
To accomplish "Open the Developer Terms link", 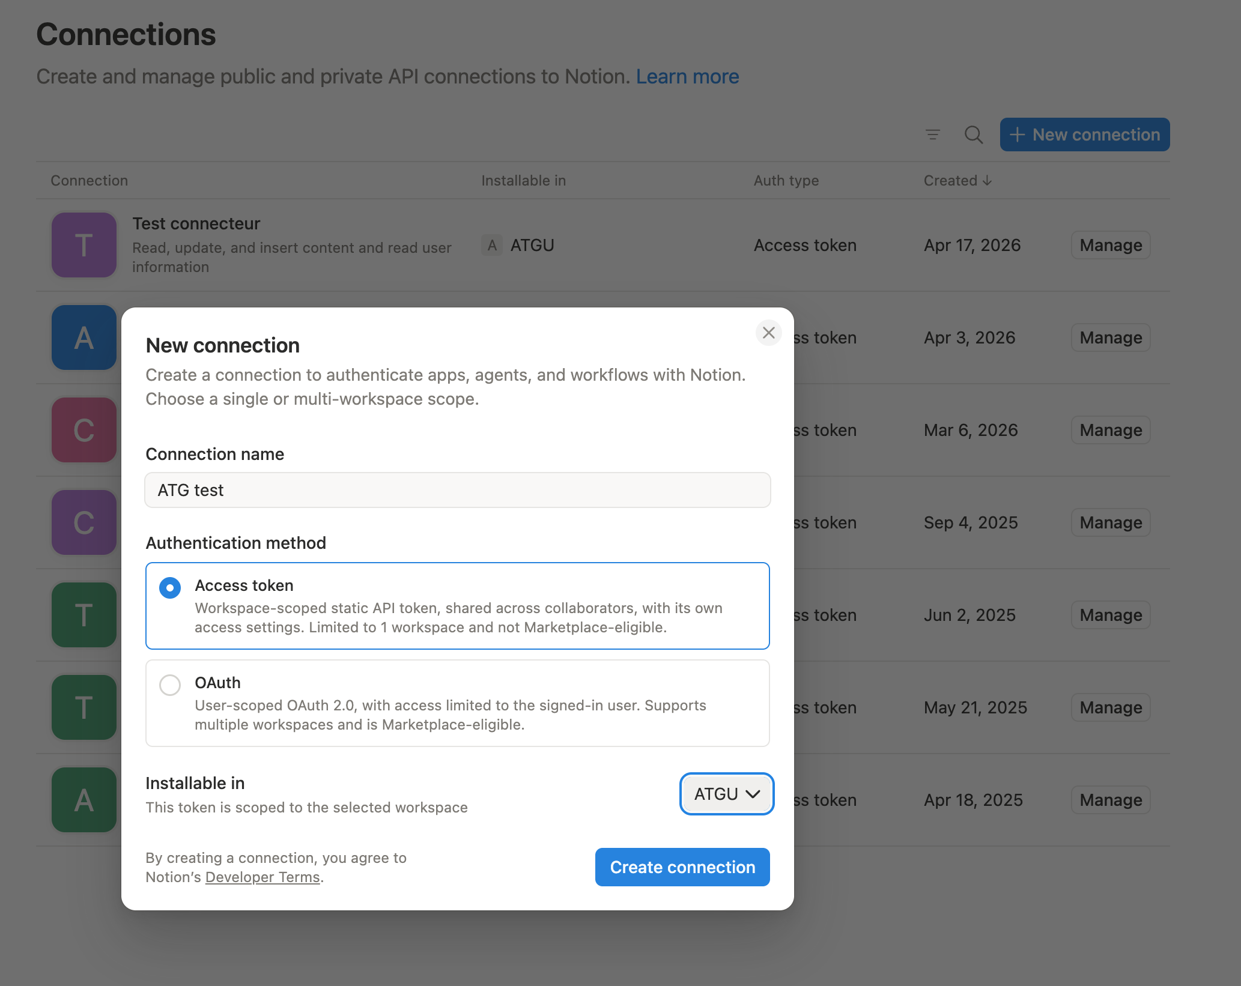I will coord(262,877).
